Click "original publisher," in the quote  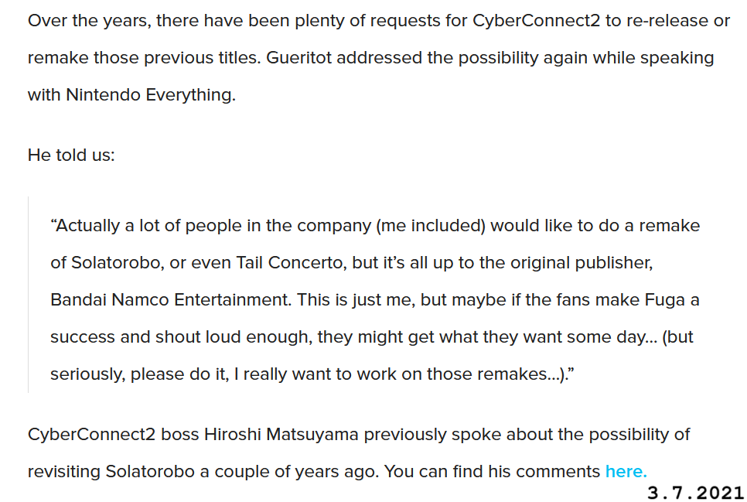click(582, 263)
